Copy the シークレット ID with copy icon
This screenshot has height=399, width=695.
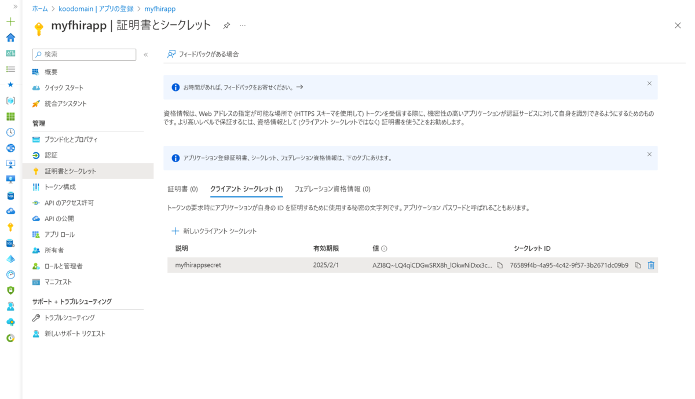click(638, 265)
